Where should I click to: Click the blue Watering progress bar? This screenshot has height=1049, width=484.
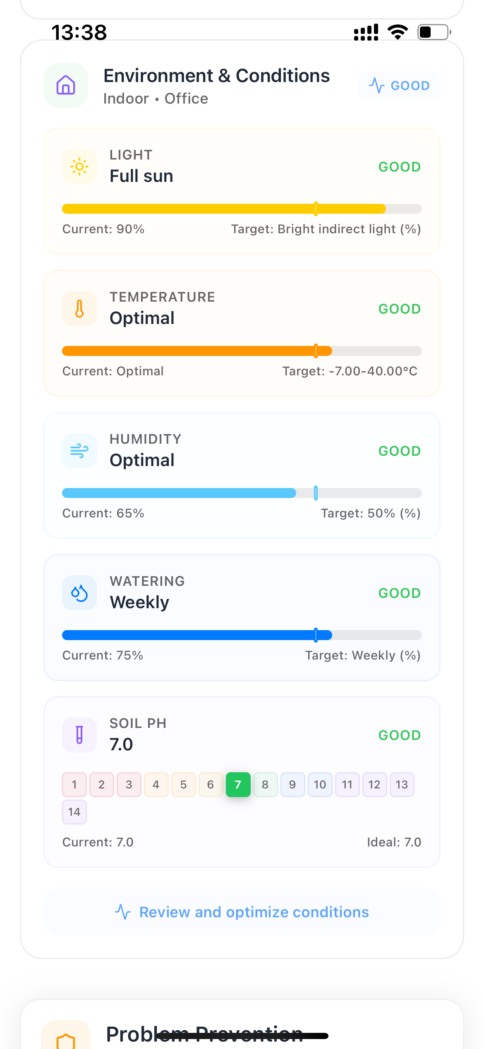pyautogui.click(x=242, y=635)
